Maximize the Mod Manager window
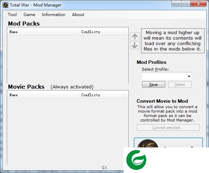Image resolution: width=209 pixels, height=173 pixels. coord(186,4)
